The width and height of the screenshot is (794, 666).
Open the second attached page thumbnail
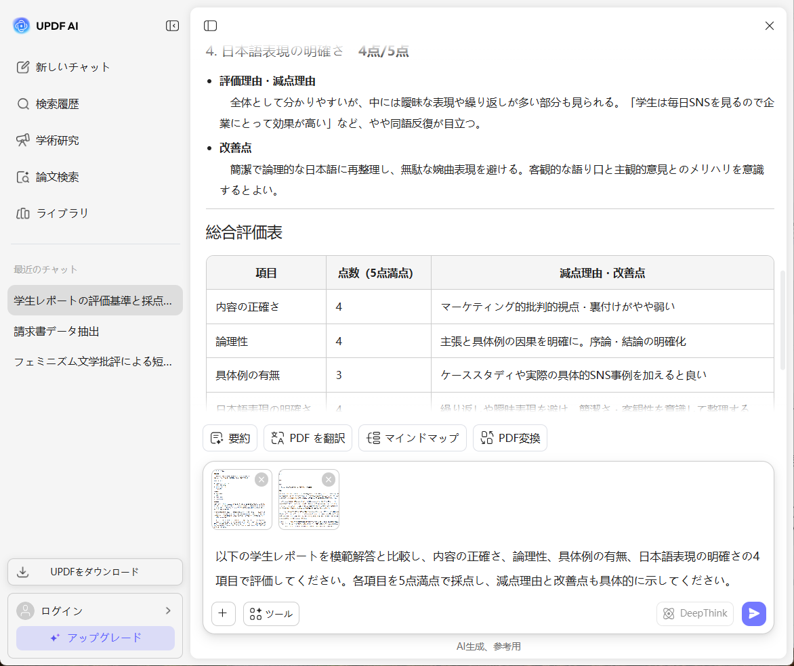click(x=309, y=500)
